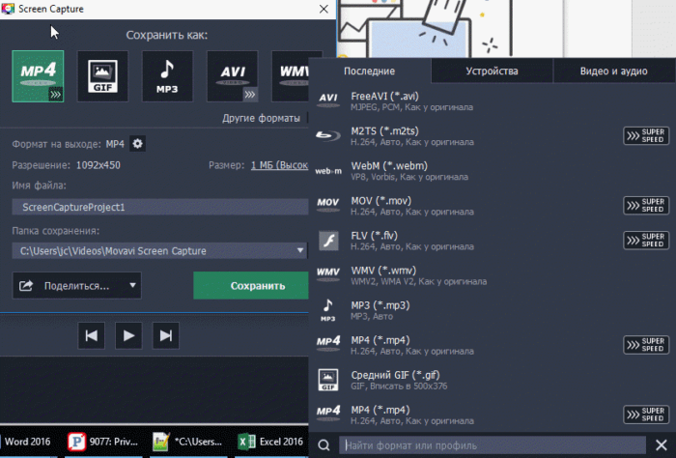The width and height of the screenshot is (676, 458).
Task: Click the music note MP3 list icon
Action: 327,310
